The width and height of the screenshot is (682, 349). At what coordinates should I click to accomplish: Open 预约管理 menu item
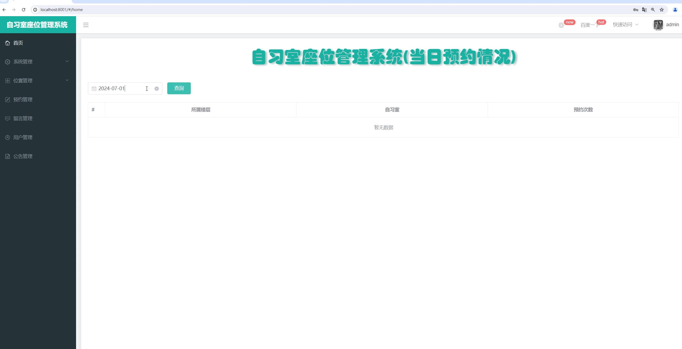(x=23, y=100)
